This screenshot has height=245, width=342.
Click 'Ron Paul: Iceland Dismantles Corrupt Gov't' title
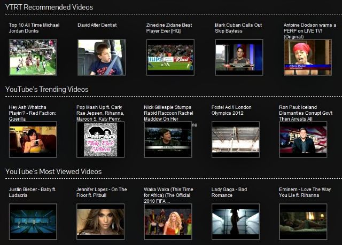[x=306, y=113]
